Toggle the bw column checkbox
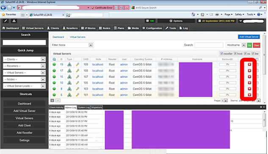 (253, 54)
